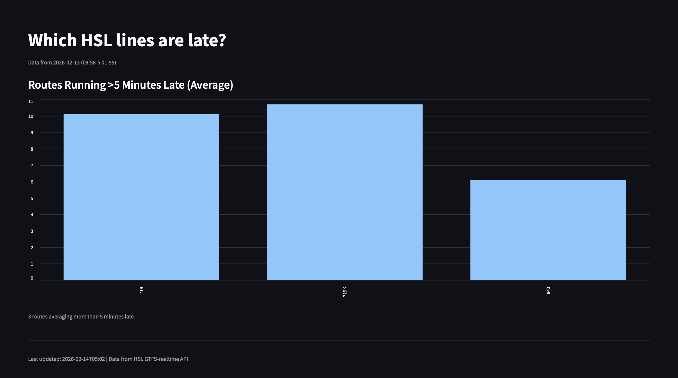
Task: Click the horizontal divider above the footer
Action: tap(339, 341)
